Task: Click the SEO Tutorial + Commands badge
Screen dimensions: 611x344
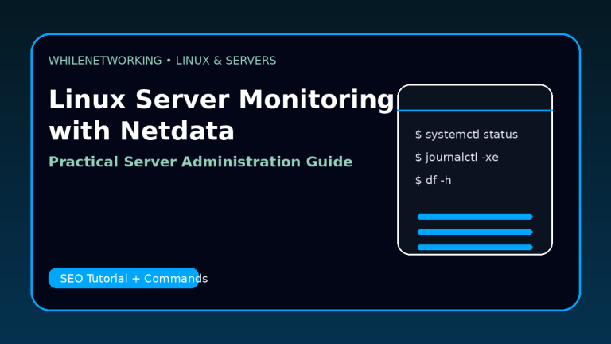Action: [x=124, y=278]
